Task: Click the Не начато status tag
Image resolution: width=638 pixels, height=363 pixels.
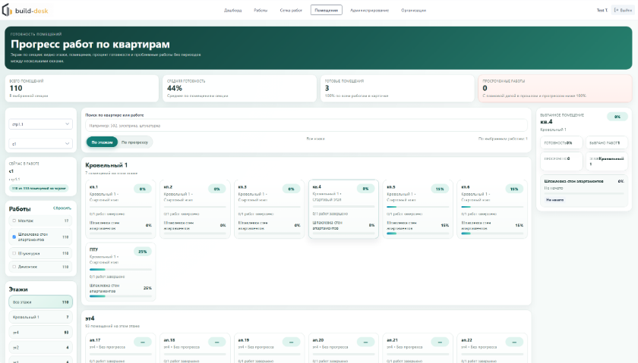Action: pyautogui.click(x=554, y=200)
